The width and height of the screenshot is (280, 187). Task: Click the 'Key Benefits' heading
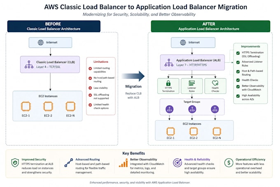(x=133, y=154)
